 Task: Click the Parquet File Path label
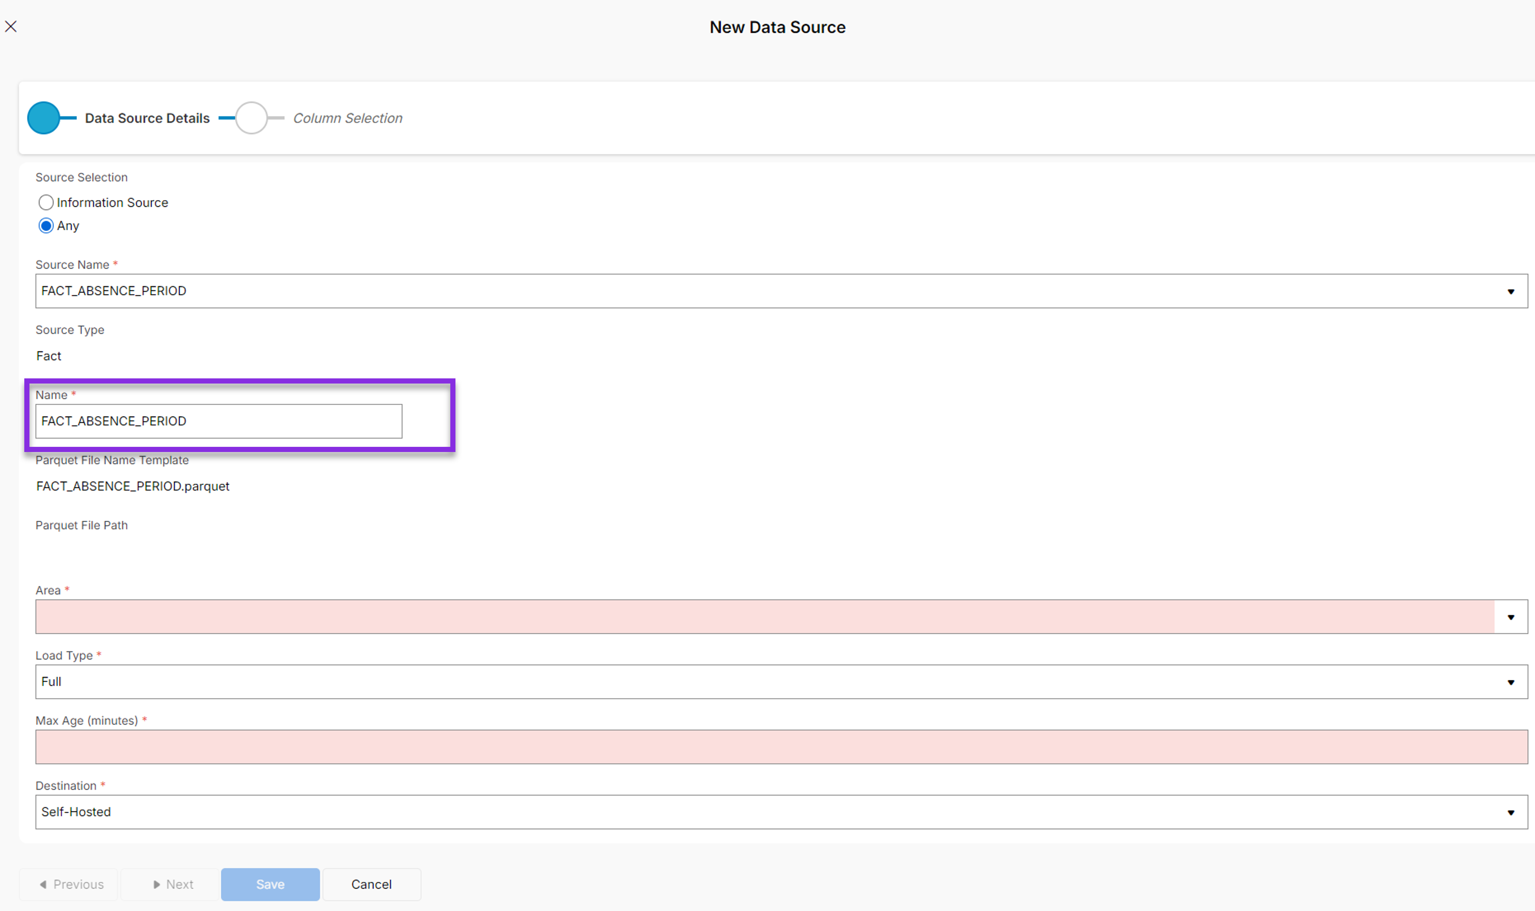click(x=82, y=526)
